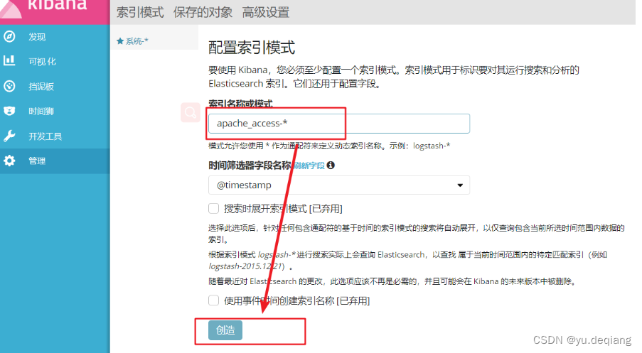Screen dimensions: 642x353
Task: Select the Timelion (时间狮) mask icon
Action: [x=9, y=111]
